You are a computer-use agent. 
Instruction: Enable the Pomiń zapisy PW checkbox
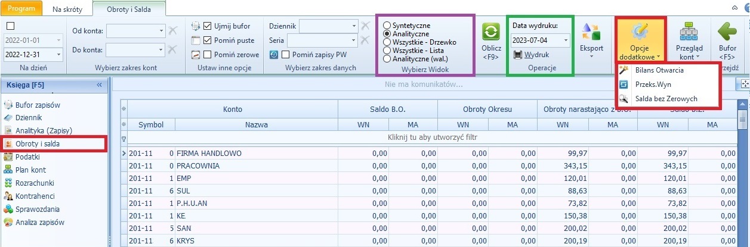286,55
